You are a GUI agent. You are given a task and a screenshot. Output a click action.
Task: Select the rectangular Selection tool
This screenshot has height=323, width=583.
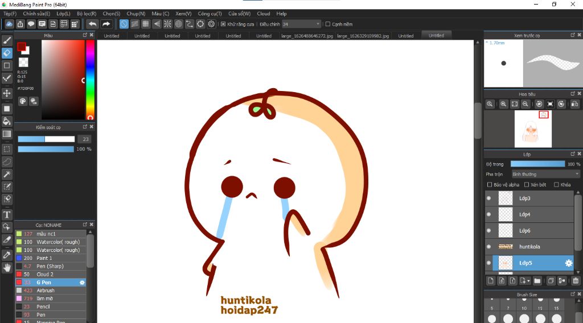click(x=7, y=149)
